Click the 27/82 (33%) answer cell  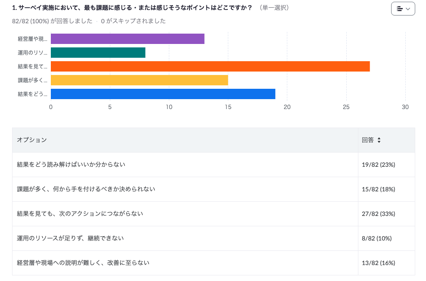(379, 214)
